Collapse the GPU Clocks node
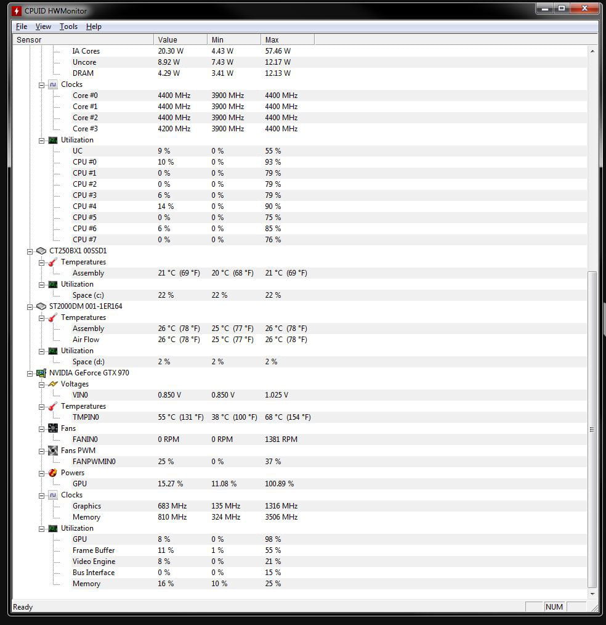The image size is (606, 625). pos(41,496)
